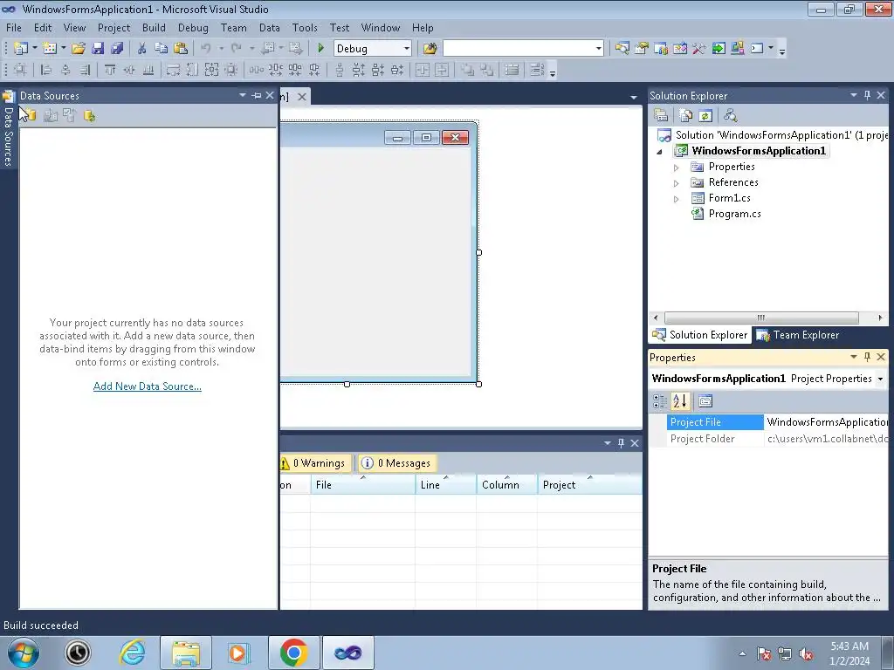Click Refresh icon in Data Sources toolbar
Screen dimensions: 894x670
tap(90, 116)
